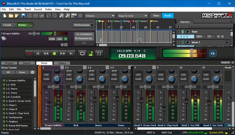Screen dimensions: 235x135
Task: Mute the Kick channel in the mixer
Action: point(69,79)
